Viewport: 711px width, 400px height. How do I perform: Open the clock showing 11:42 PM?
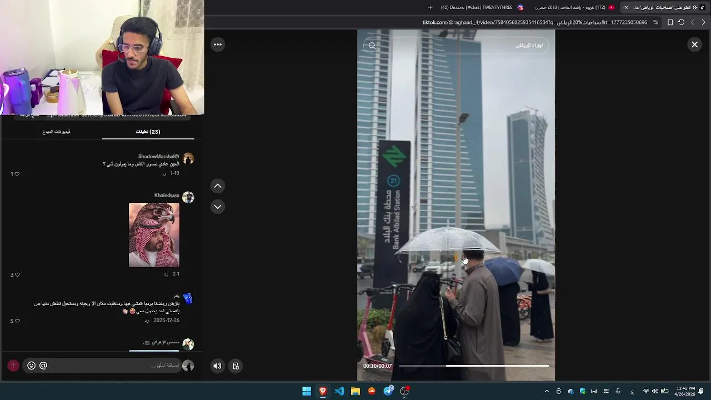685,391
